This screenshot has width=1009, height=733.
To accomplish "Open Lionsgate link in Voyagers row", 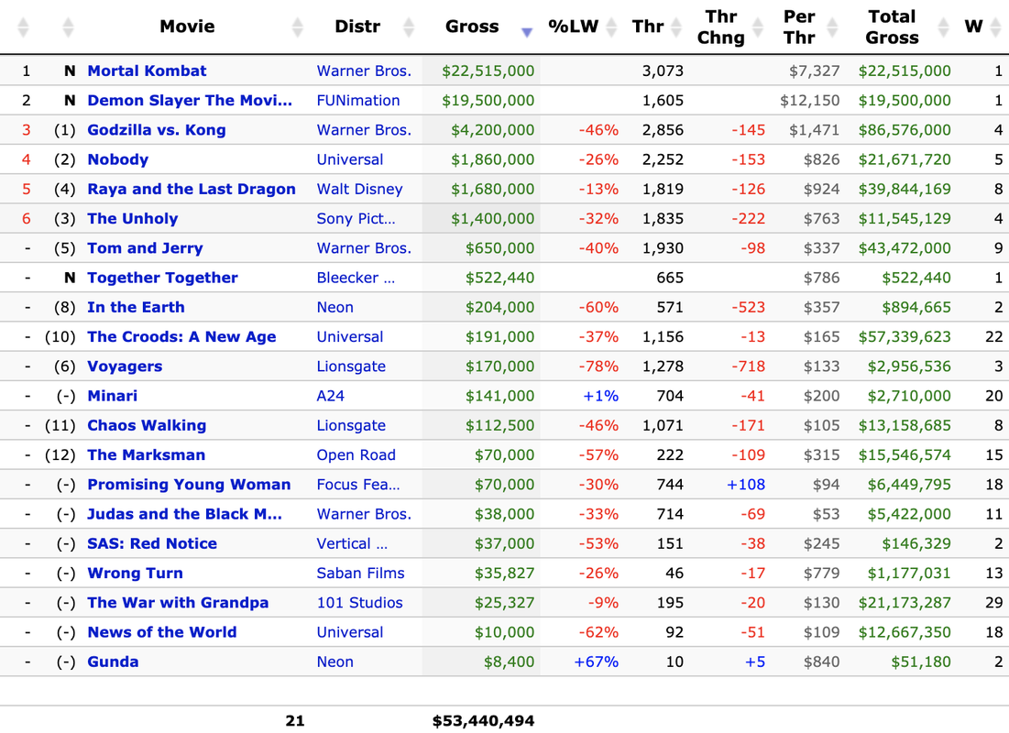I will click(351, 366).
